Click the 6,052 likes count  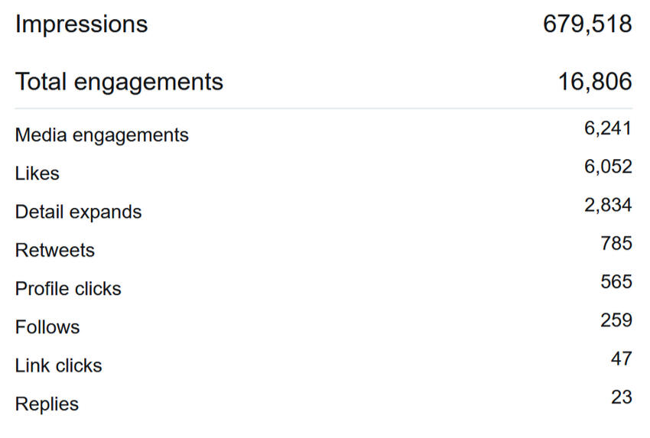608,167
